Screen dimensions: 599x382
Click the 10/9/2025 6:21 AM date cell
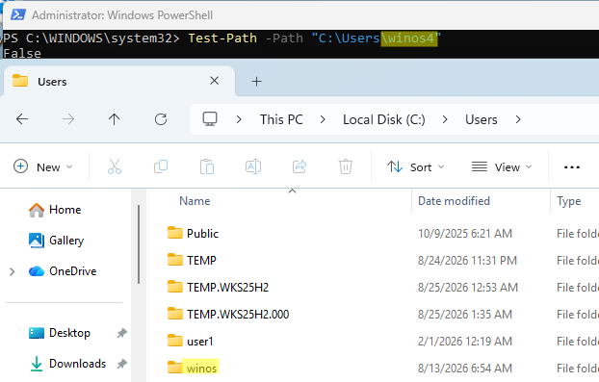point(465,233)
